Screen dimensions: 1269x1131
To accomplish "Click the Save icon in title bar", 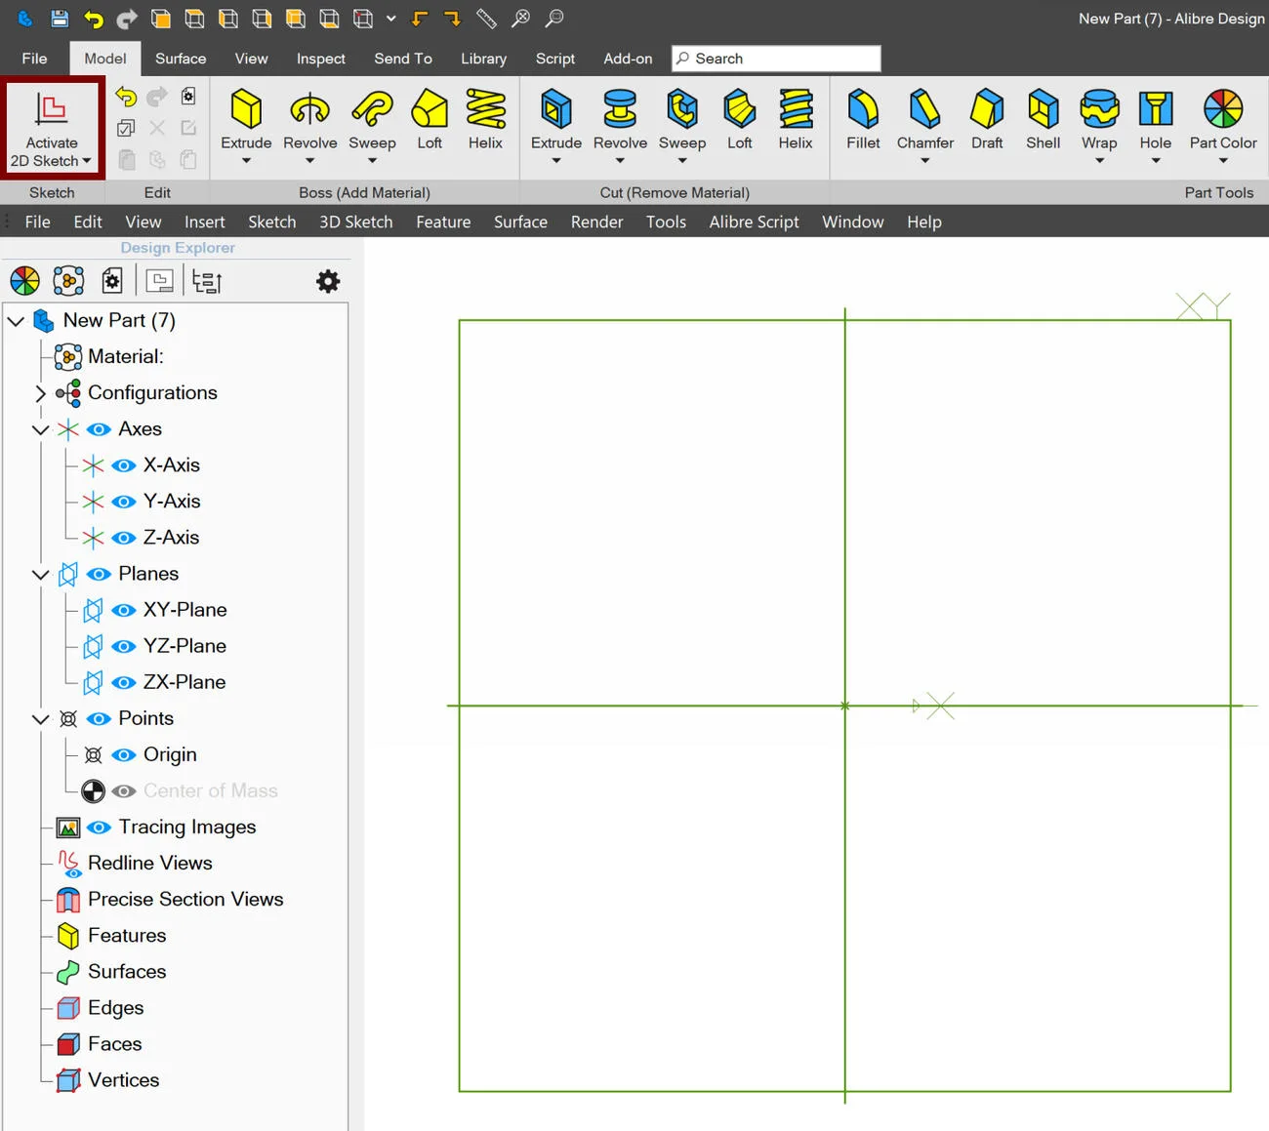I will tap(60, 19).
